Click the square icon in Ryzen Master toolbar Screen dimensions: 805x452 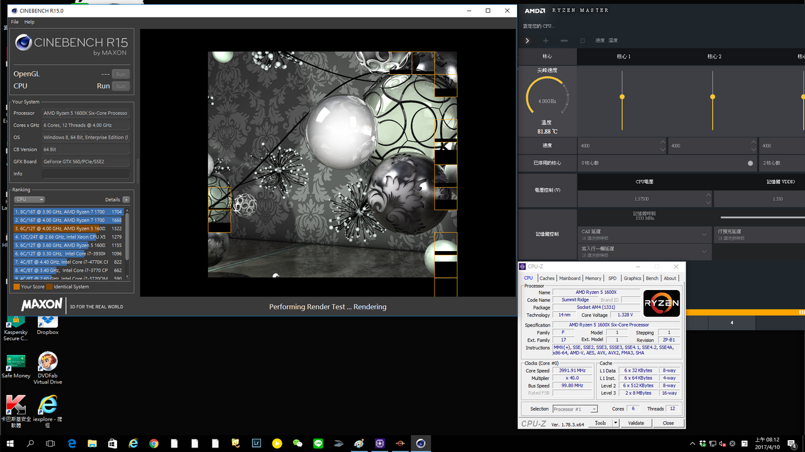coord(582,41)
